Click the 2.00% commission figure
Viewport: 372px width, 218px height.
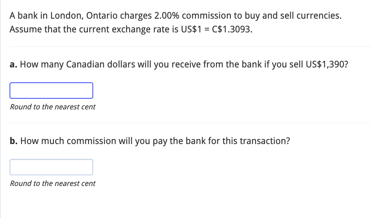[167, 16]
